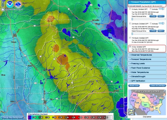Click the Clear All Overlays button
The width and height of the screenshot is (167, 120).
pyautogui.click(x=158, y=85)
